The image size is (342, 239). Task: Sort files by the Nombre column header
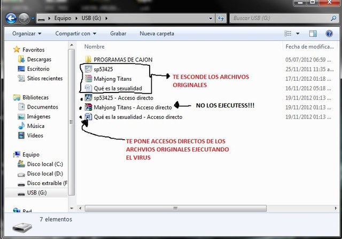(95, 47)
